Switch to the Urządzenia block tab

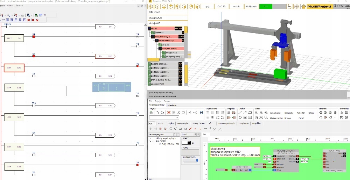pyautogui.click(x=244, y=123)
